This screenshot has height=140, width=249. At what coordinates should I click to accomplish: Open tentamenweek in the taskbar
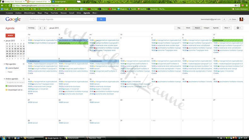75,138
